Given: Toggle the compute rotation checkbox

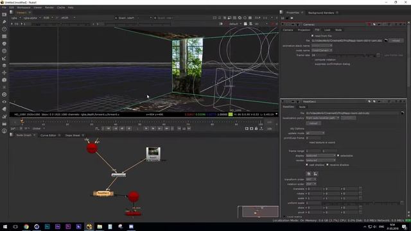Looking at the screenshot, I should [313, 60].
